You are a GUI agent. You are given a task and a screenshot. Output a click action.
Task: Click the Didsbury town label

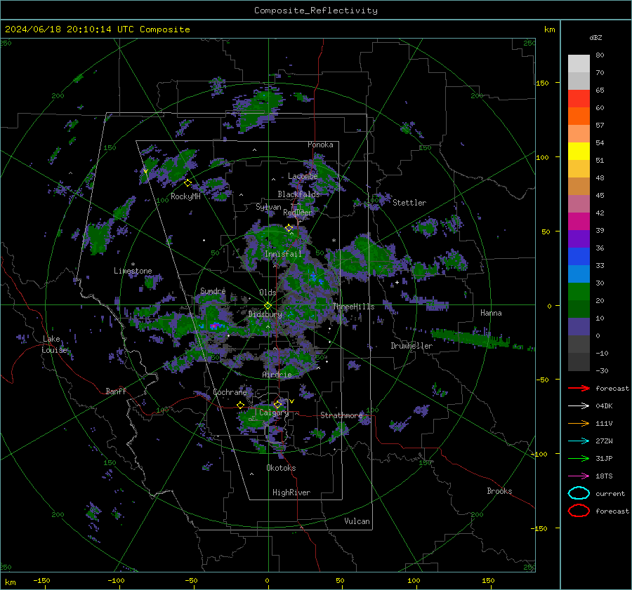point(265,314)
